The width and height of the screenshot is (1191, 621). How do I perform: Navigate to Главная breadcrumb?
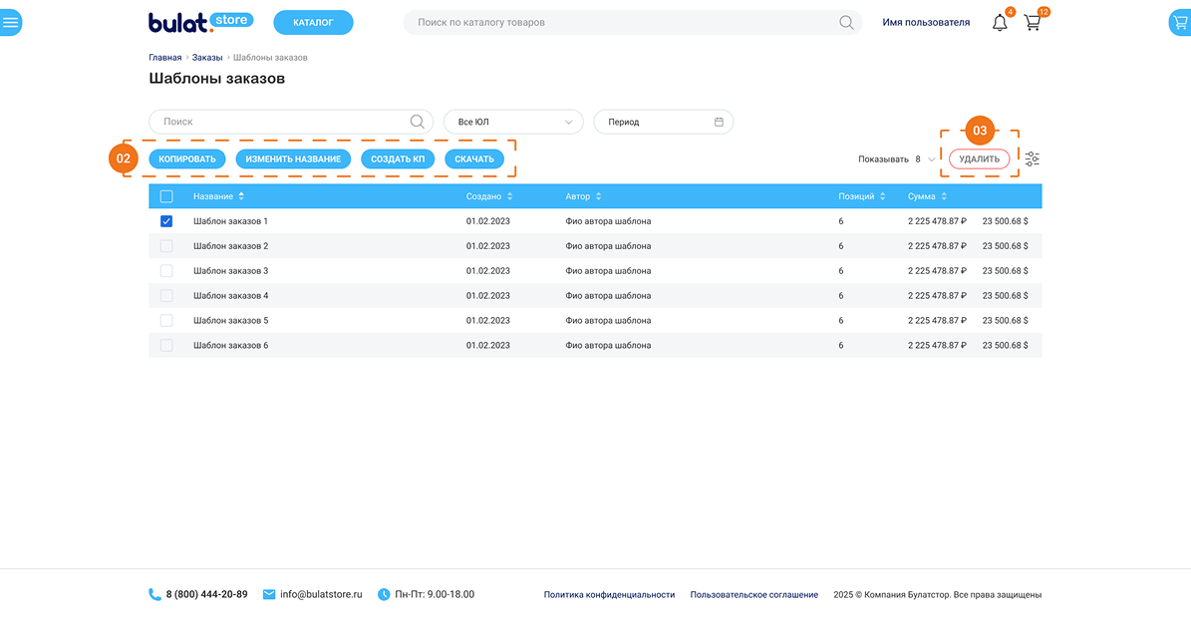(x=165, y=58)
